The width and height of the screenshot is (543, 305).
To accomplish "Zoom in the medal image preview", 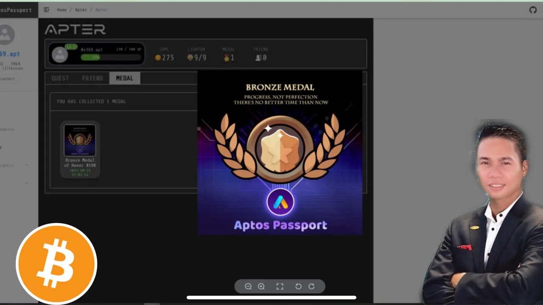I will click(261, 286).
